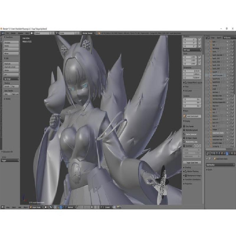Lock the Scale Y value

click(x=200, y=60)
